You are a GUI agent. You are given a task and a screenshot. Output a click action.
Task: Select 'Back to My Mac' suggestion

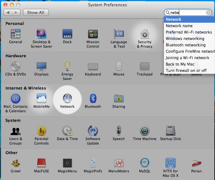point(189,64)
